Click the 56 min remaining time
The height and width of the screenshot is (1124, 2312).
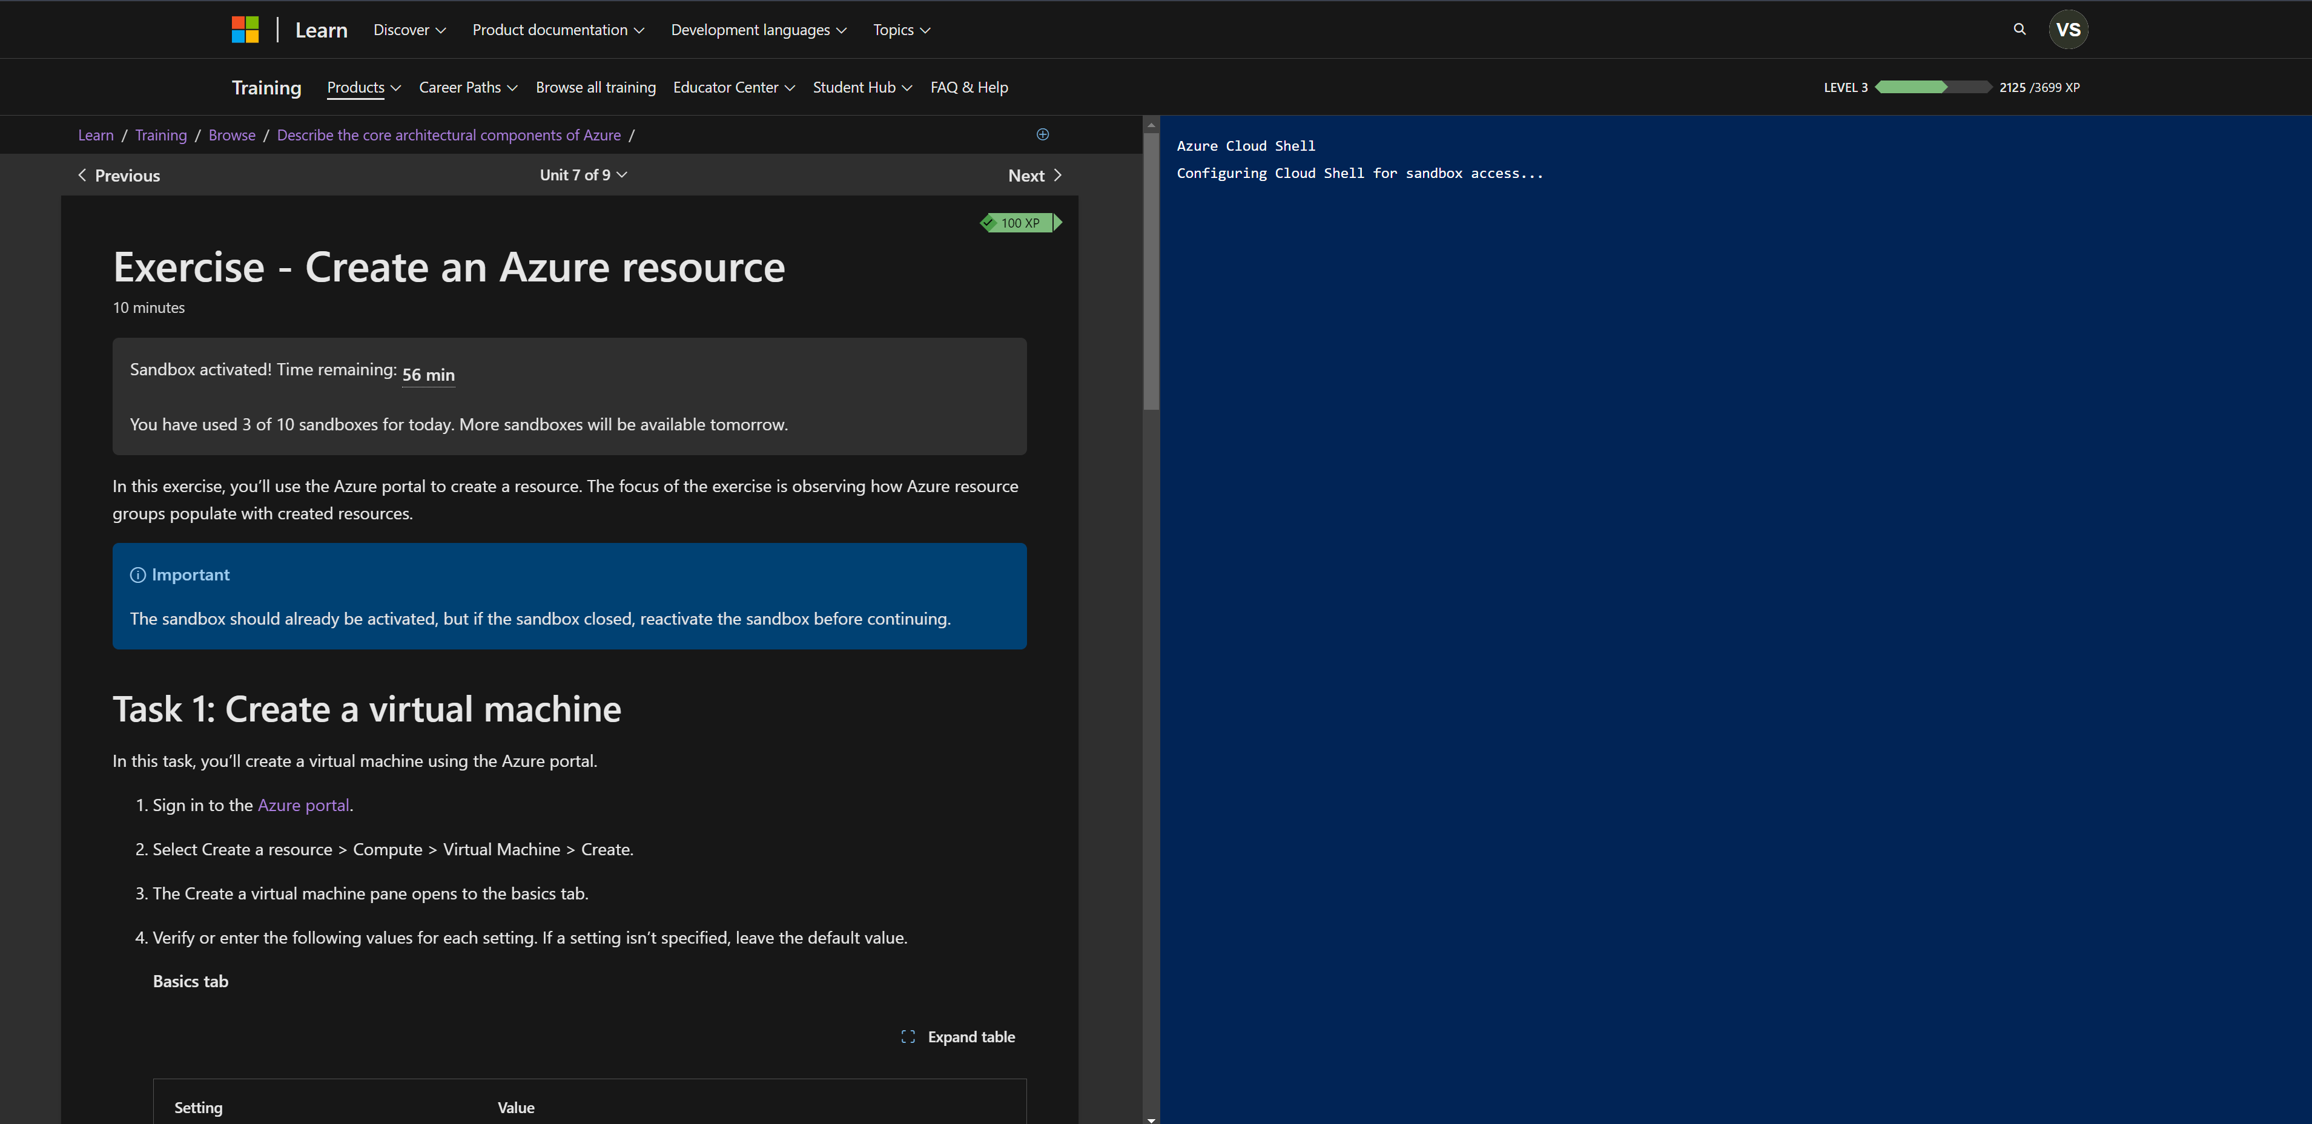[428, 375]
